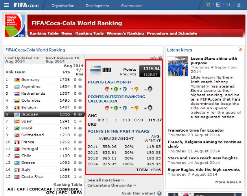Open the Development menu
The image size is (247, 196).
[x=98, y=5]
